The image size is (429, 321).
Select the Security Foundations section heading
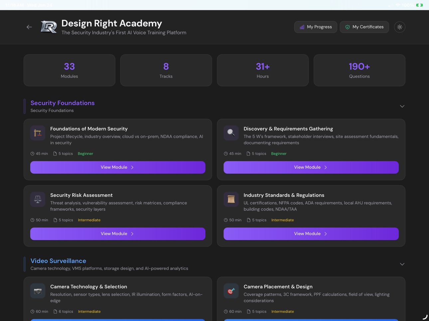point(63,103)
